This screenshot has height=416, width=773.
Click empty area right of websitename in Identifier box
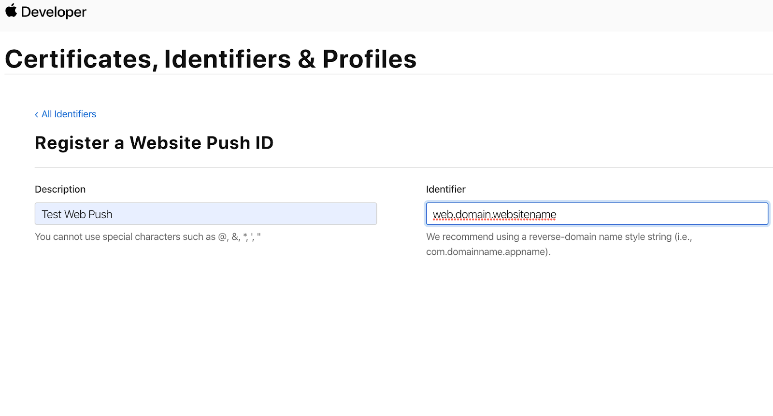tap(662, 214)
